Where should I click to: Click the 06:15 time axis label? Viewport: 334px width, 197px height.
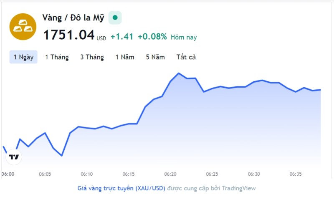129,174
